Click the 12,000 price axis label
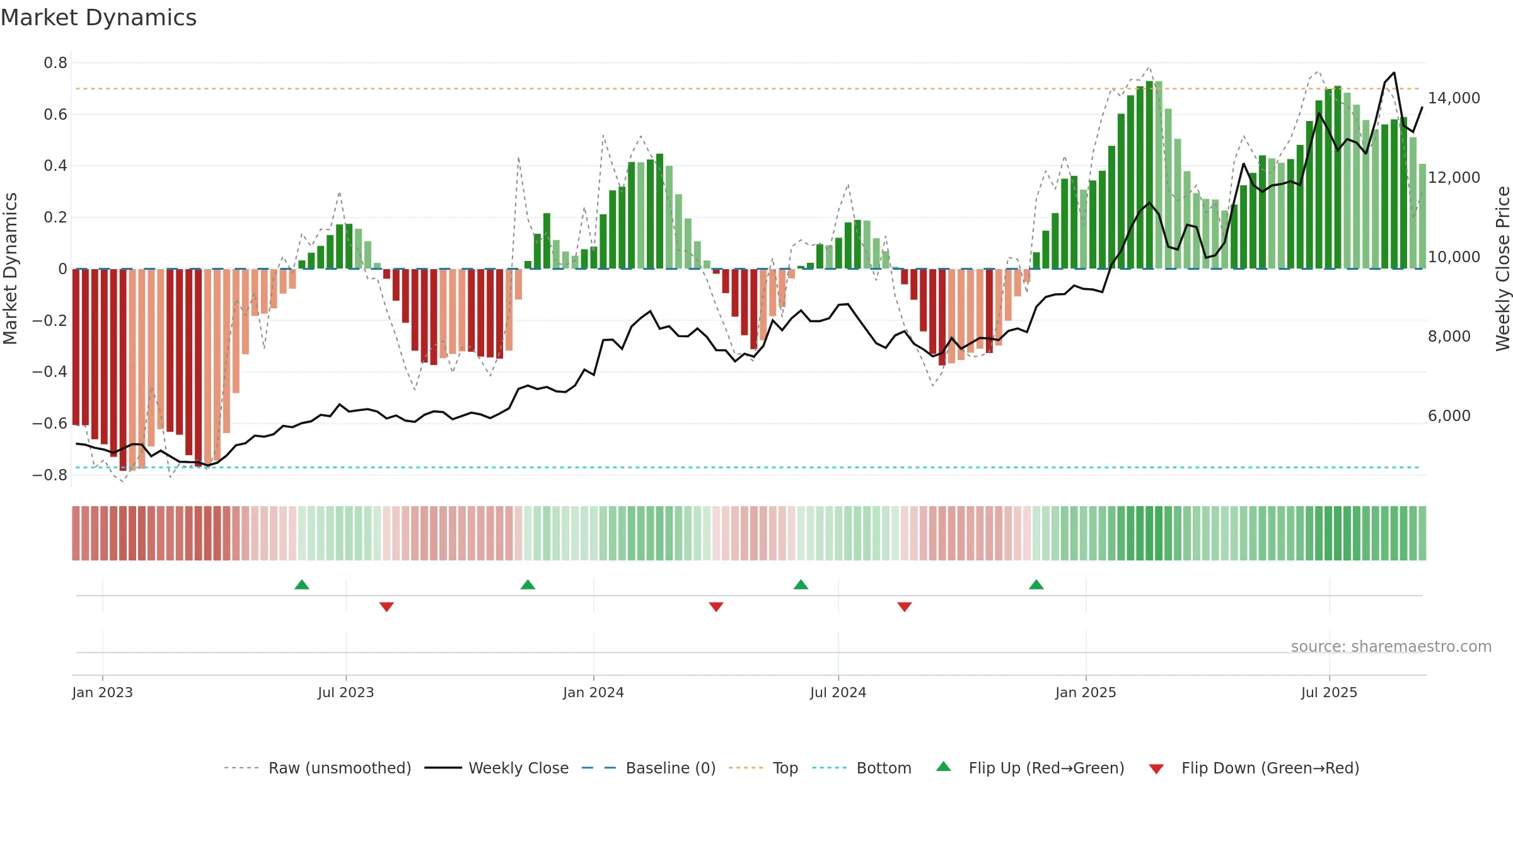This screenshot has width=1513, height=851. [x=1454, y=178]
